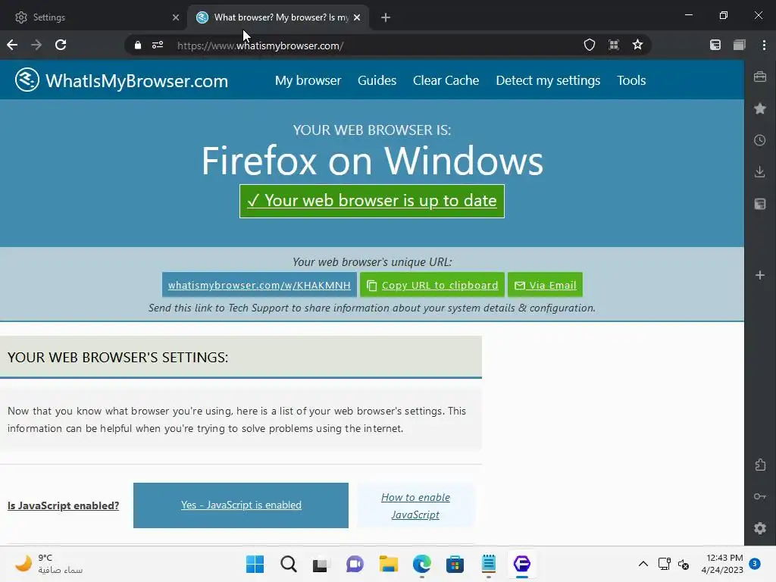
Task: Open bookmarks star in the sidebar
Action: 760,108
